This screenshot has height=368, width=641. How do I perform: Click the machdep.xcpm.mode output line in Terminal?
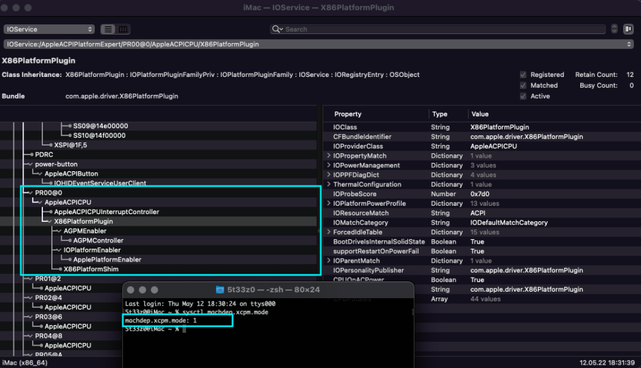point(161,321)
